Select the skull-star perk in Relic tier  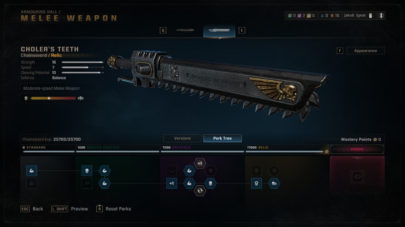(256, 183)
